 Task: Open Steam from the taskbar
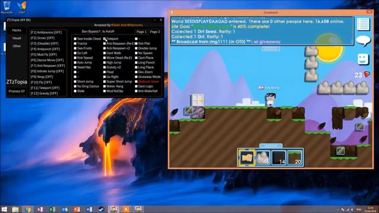point(101,209)
